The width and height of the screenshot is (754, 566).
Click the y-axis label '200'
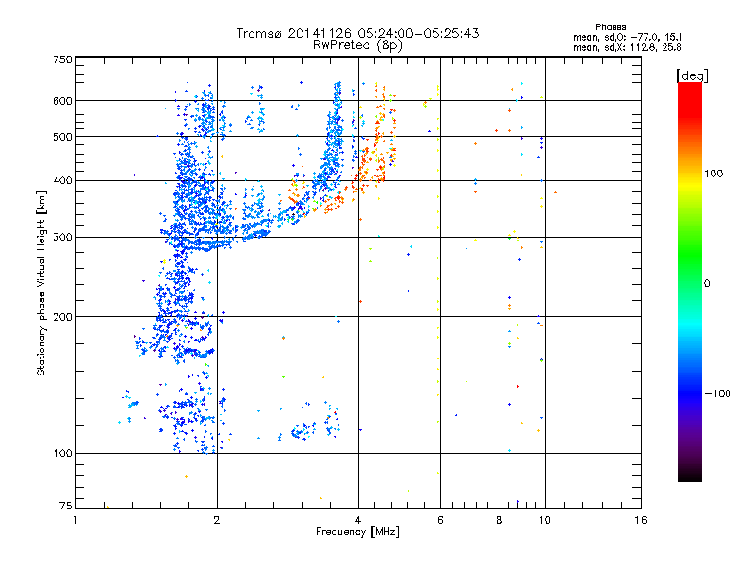tap(62, 317)
